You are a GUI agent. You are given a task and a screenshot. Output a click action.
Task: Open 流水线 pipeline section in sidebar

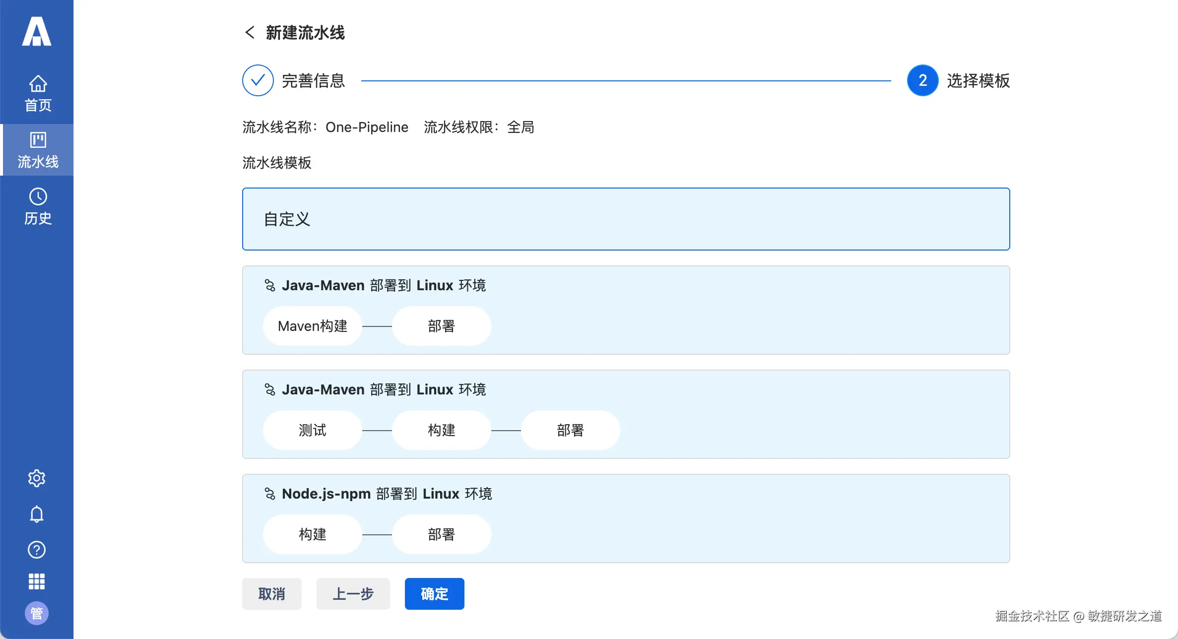38,150
